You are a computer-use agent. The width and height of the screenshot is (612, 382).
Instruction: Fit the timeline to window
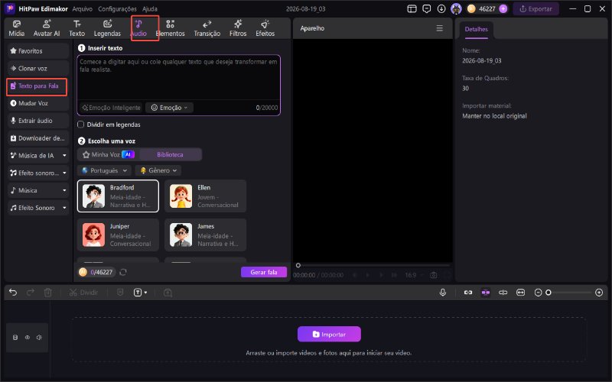(x=520, y=293)
